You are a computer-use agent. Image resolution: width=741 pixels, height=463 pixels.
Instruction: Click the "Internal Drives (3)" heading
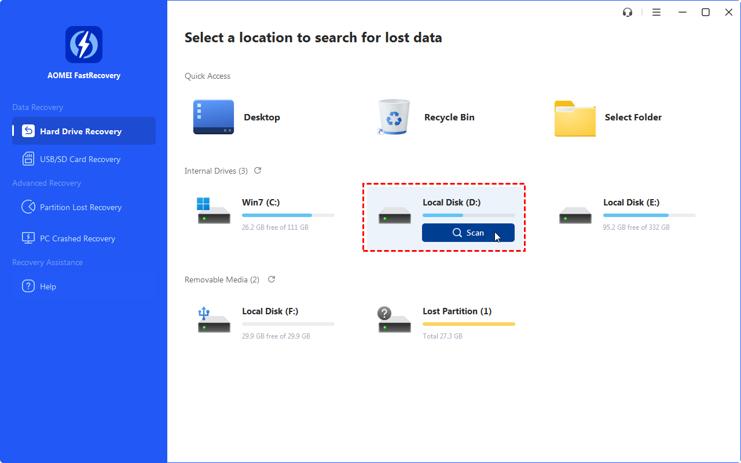tap(216, 171)
